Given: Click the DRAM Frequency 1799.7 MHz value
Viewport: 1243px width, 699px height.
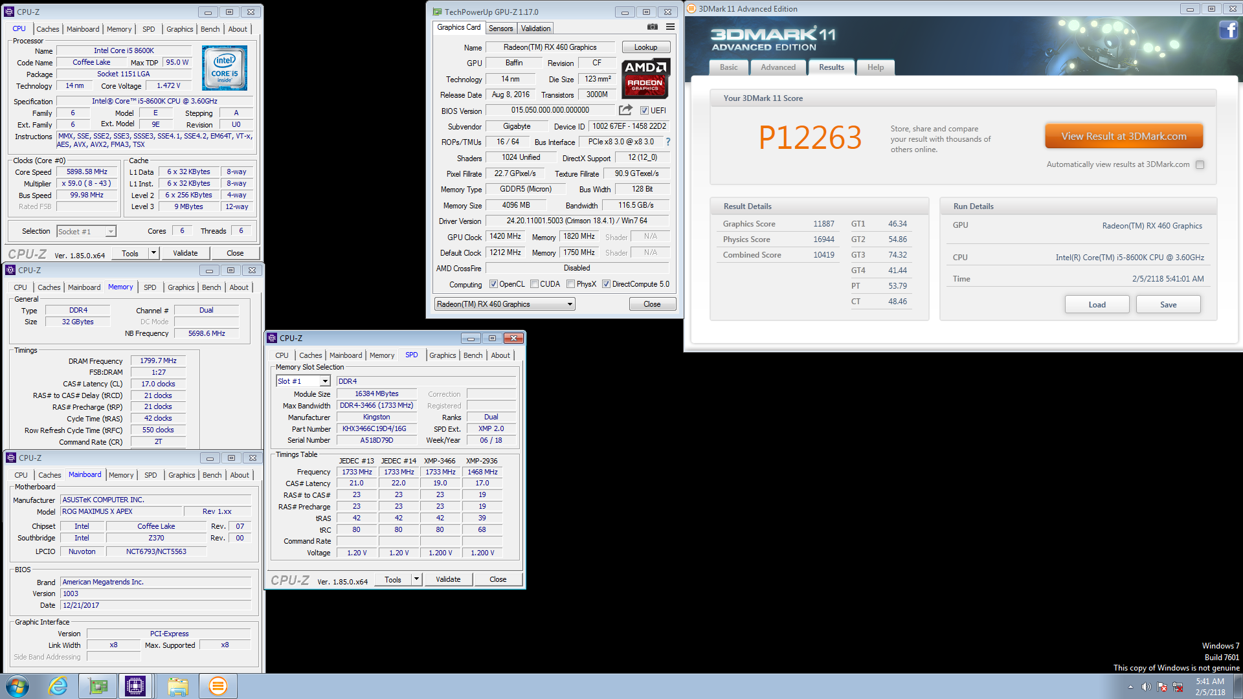Looking at the screenshot, I should click(x=158, y=361).
